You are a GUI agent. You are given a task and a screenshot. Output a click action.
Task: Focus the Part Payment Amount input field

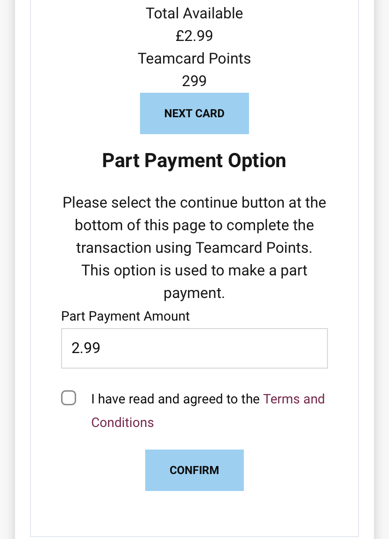click(x=194, y=348)
